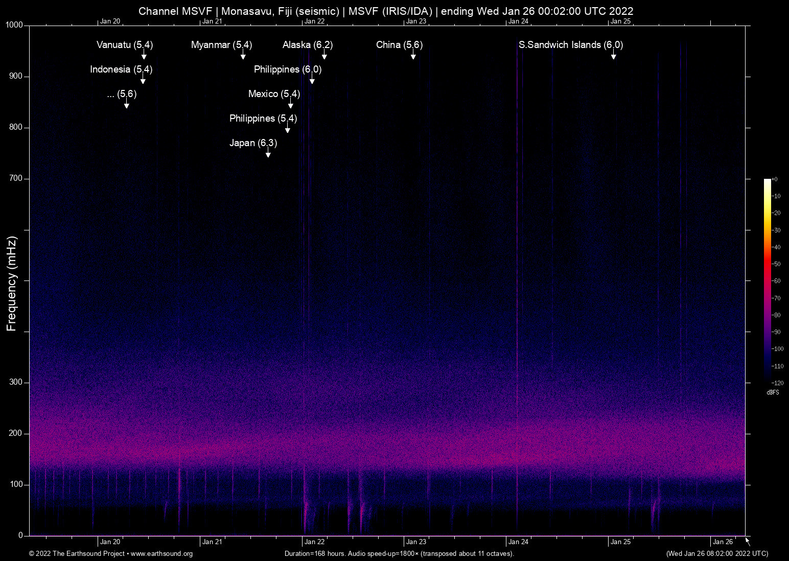Click the Frequency (mHz) axis title
The width and height of the screenshot is (789, 561).
click(x=12, y=284)
